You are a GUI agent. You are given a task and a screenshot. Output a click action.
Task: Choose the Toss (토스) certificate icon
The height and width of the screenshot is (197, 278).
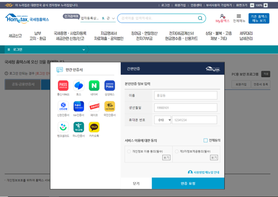pyautogui.click(x=78, y=85)
